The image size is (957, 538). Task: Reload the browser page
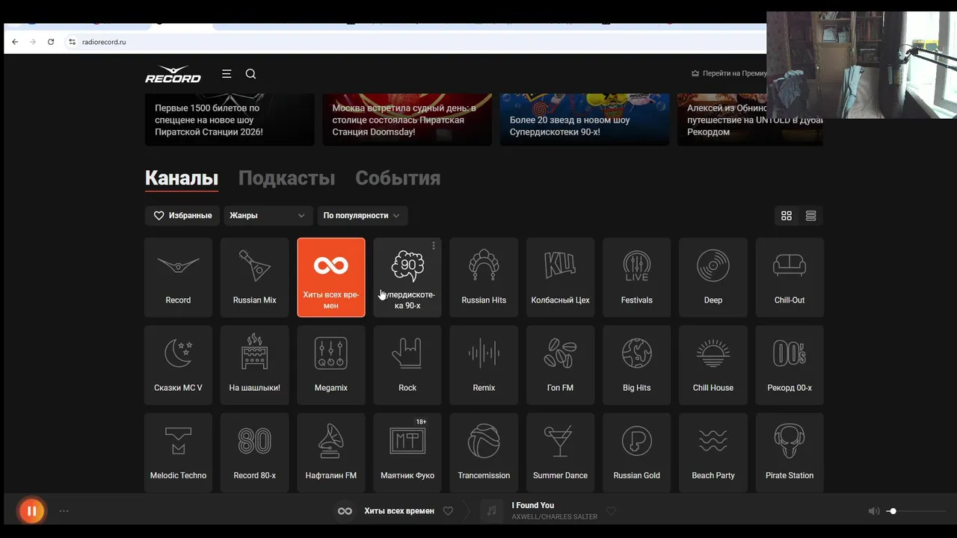pos(51,42)
